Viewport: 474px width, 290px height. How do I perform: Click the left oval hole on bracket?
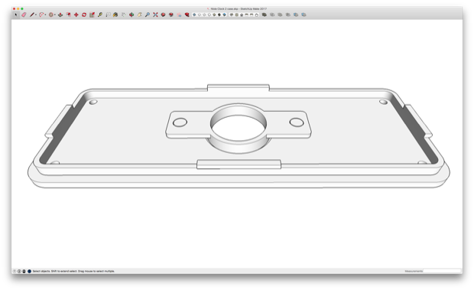(x=180, y=122)
